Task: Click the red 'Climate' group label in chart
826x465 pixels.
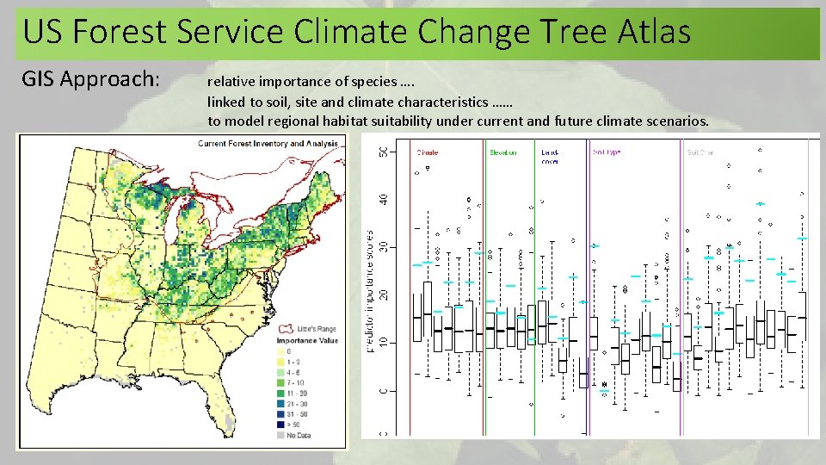Action: point(428,152)
